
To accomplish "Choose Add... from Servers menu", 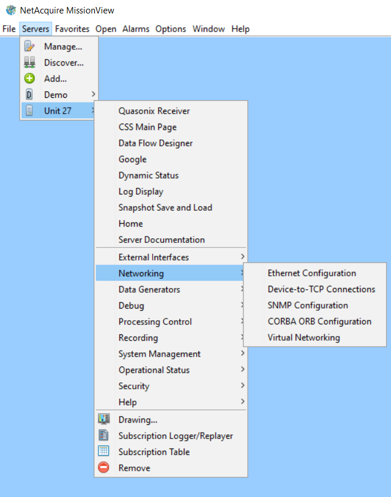I will 59,78.
